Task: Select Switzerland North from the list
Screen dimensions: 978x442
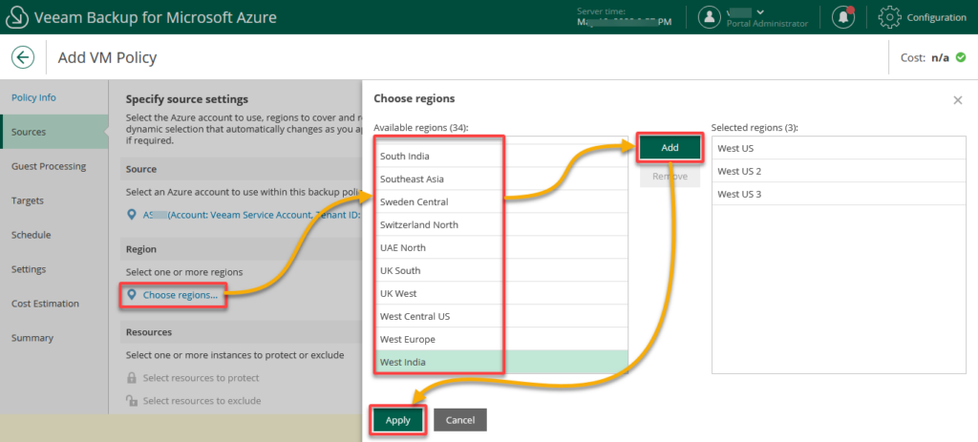Action: tap(418, 224)
